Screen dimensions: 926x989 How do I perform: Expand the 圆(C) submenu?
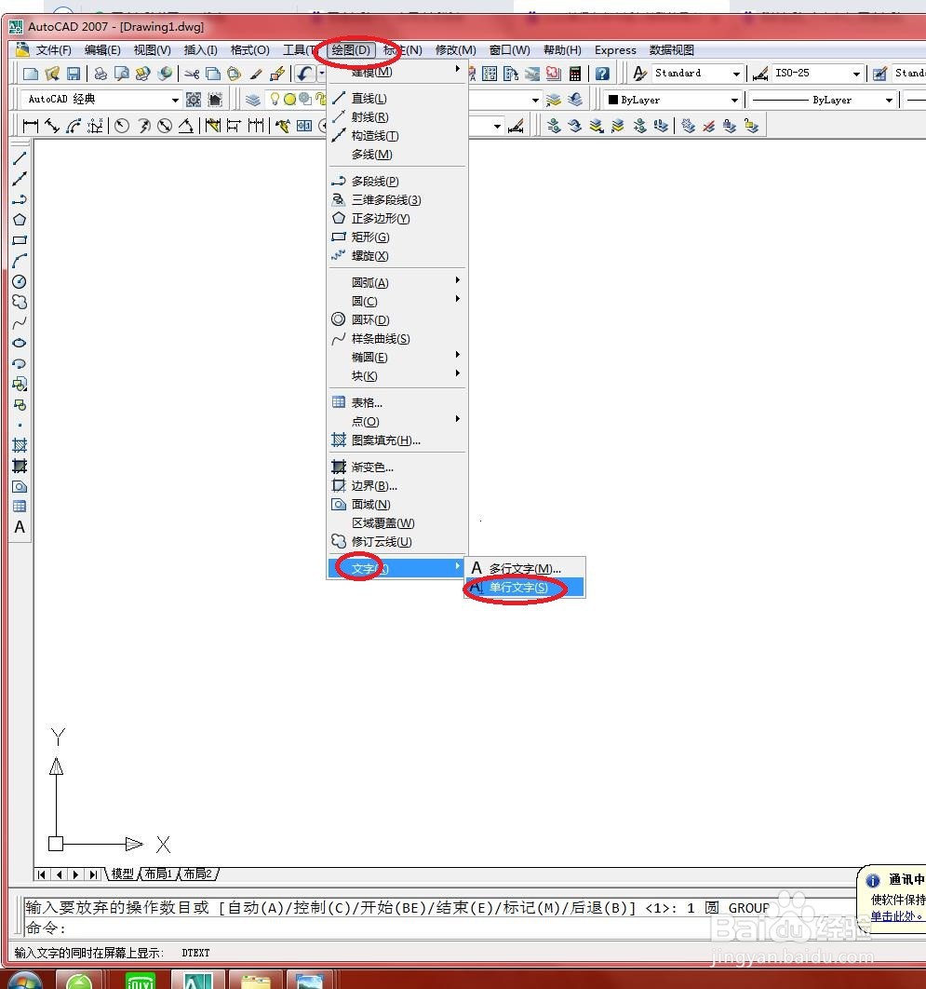[397, 302]
